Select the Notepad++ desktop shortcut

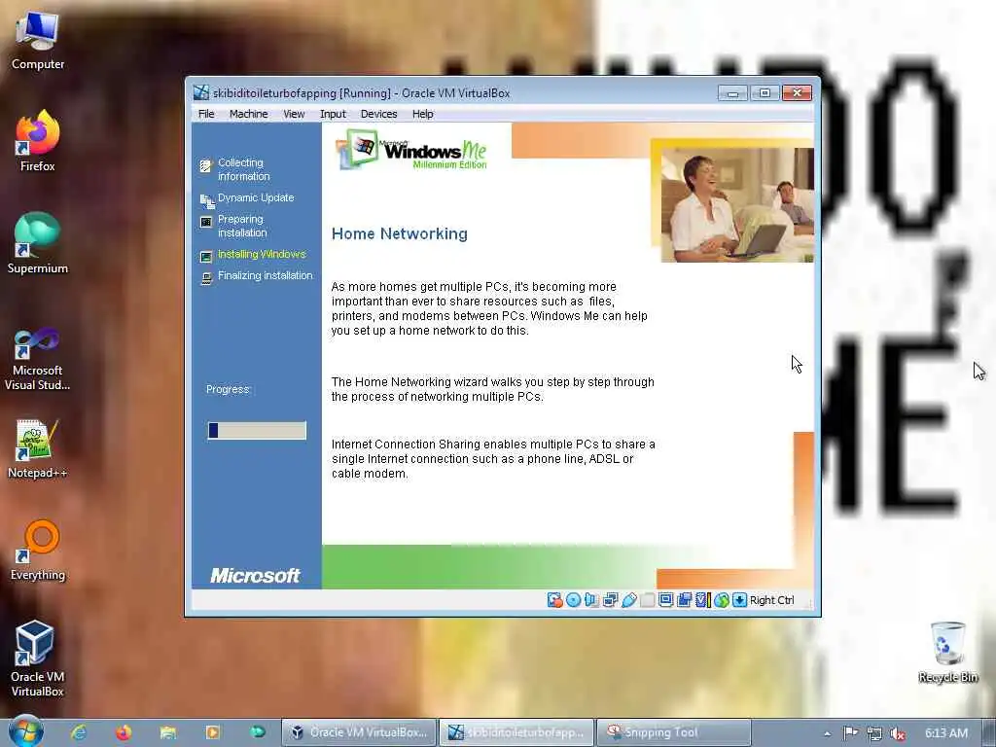pyautogui.click(x=38, y=448)
